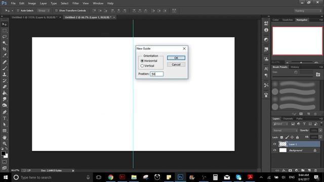The height and width of the screenshot is (182, 324).
Task: Open the File menu
Action: click(x=13, y=4)
